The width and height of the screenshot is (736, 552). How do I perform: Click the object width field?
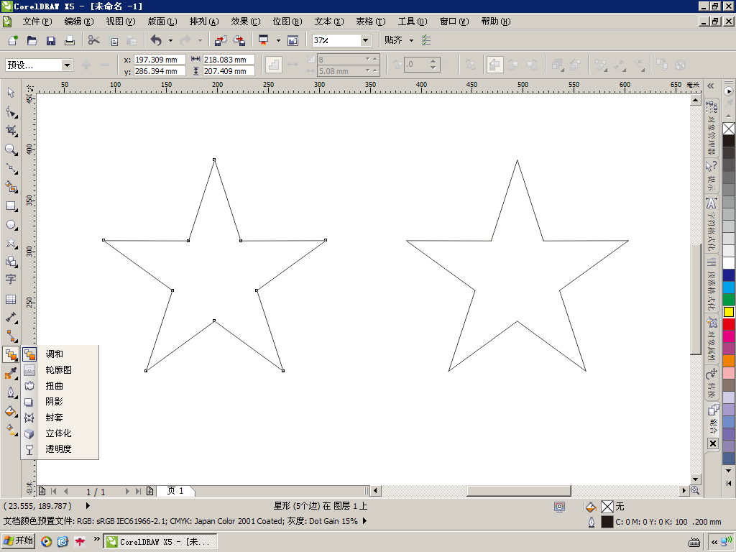[x=229, y=60]
